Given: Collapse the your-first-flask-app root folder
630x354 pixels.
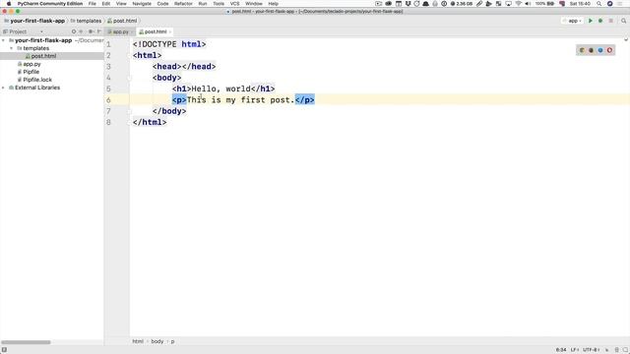Looking at the screenshot, I should (x=3, y=40).
